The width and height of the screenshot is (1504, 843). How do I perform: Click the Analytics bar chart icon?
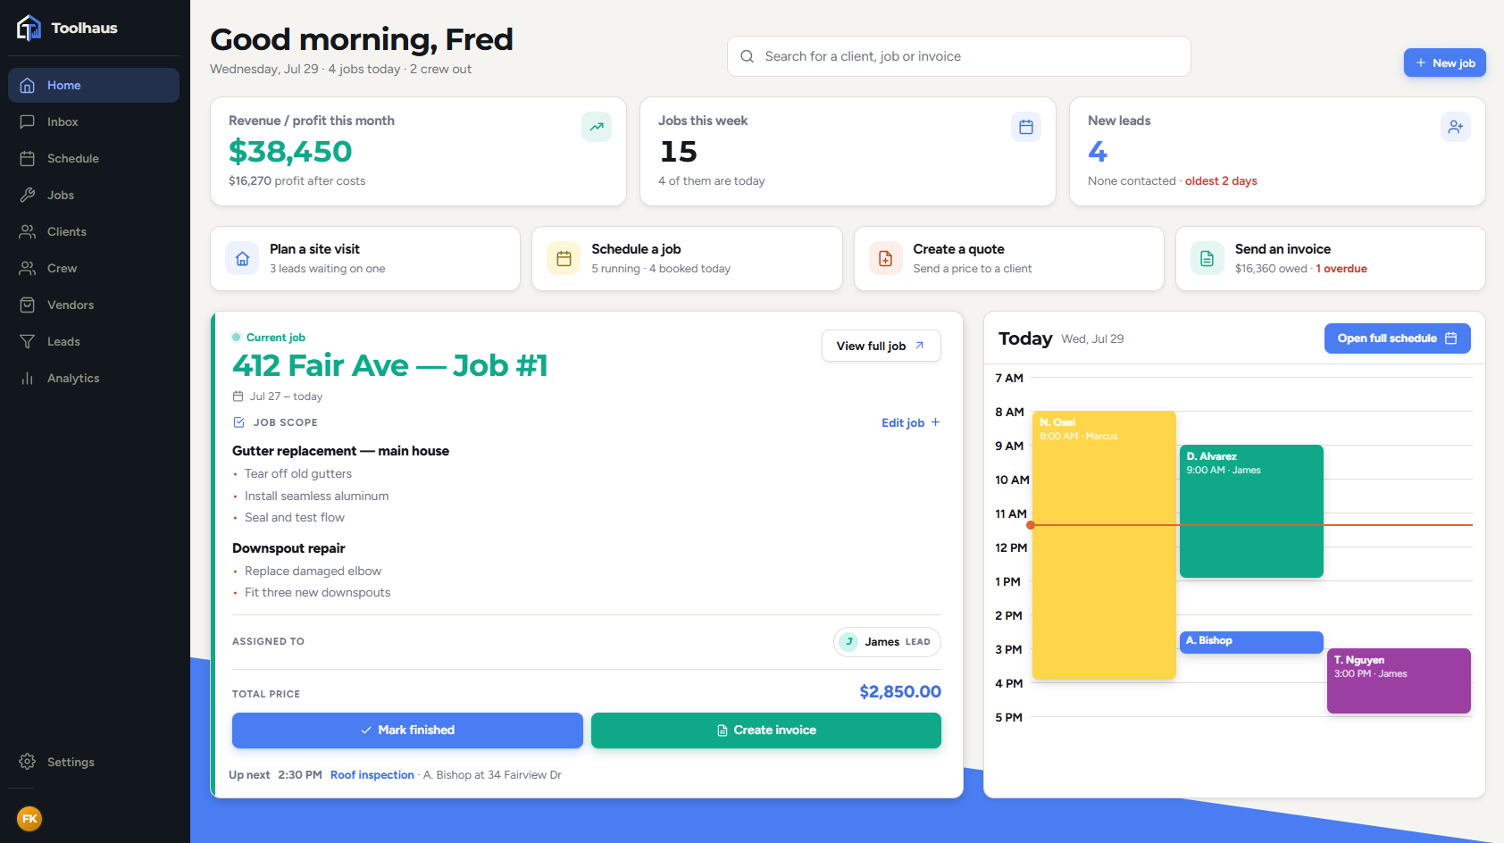coord(28,378)
